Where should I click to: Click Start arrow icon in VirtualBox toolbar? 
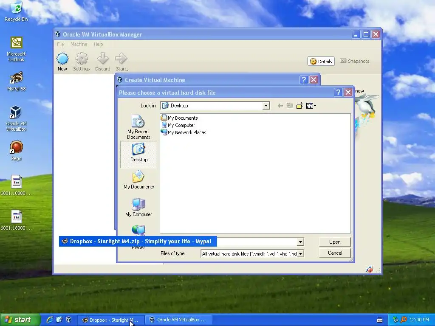click(121, 62)
